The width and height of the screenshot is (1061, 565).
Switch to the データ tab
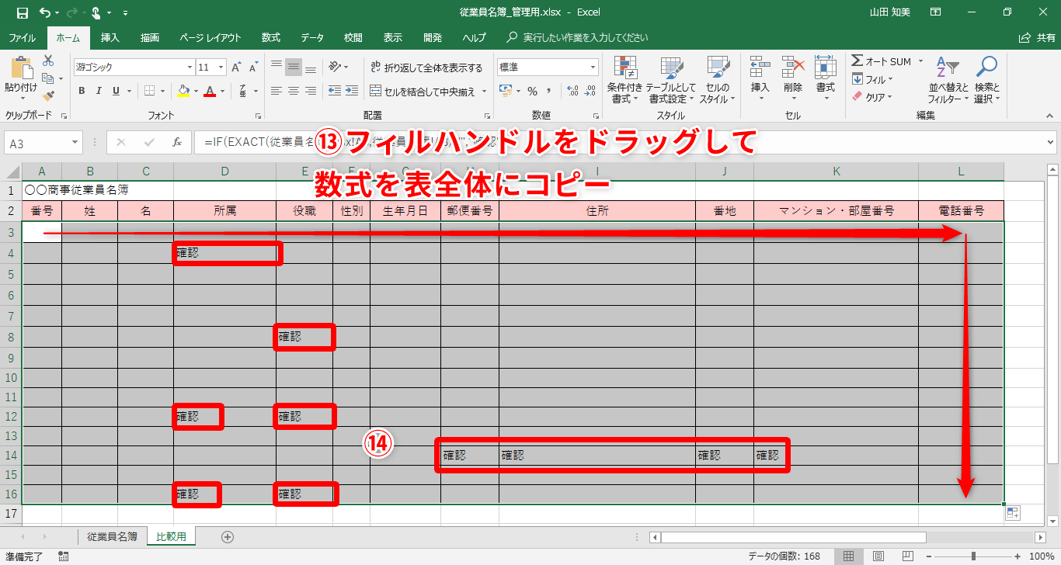click(312, 37)
